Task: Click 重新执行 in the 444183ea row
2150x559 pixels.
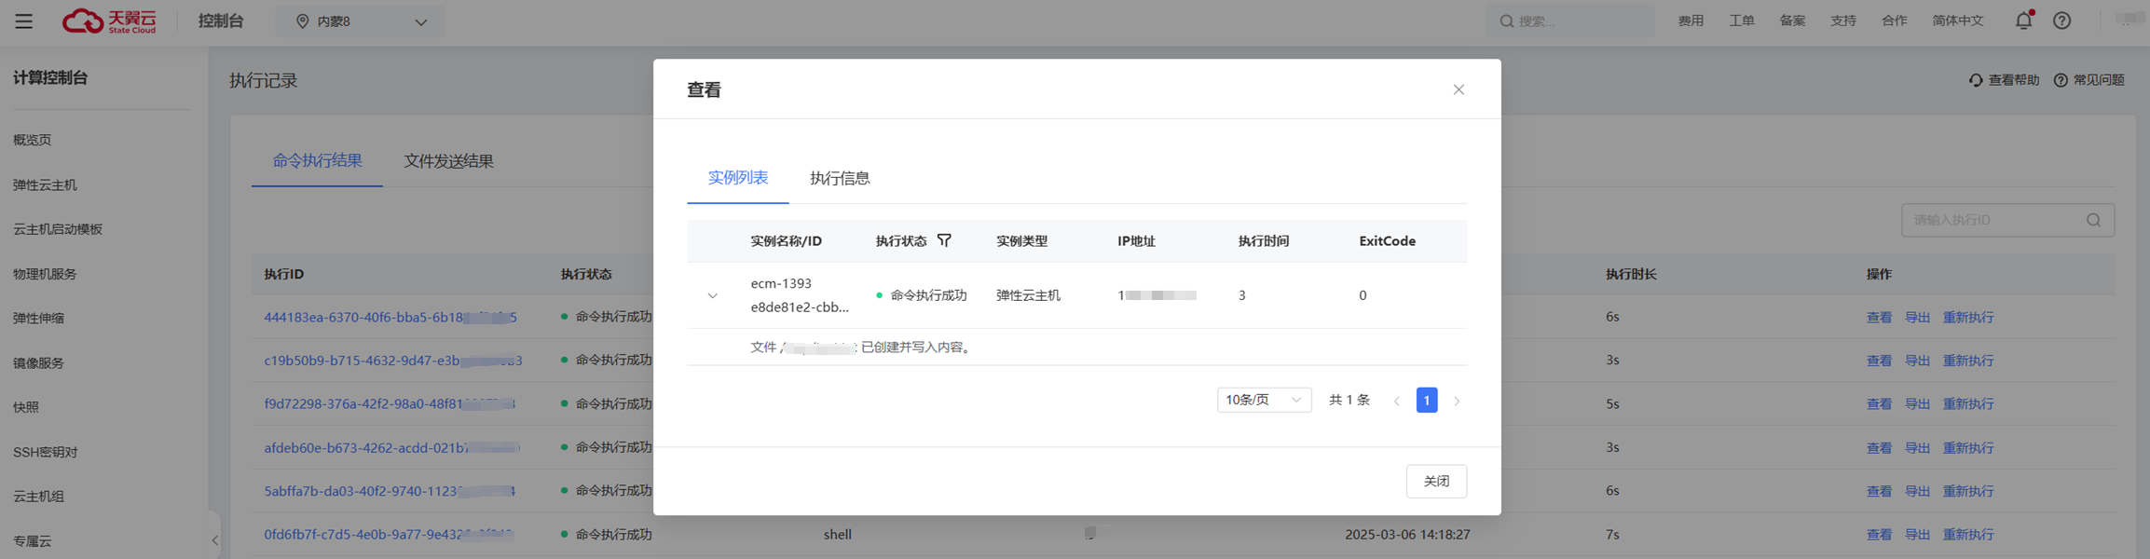Action: tap(1967, 318)
